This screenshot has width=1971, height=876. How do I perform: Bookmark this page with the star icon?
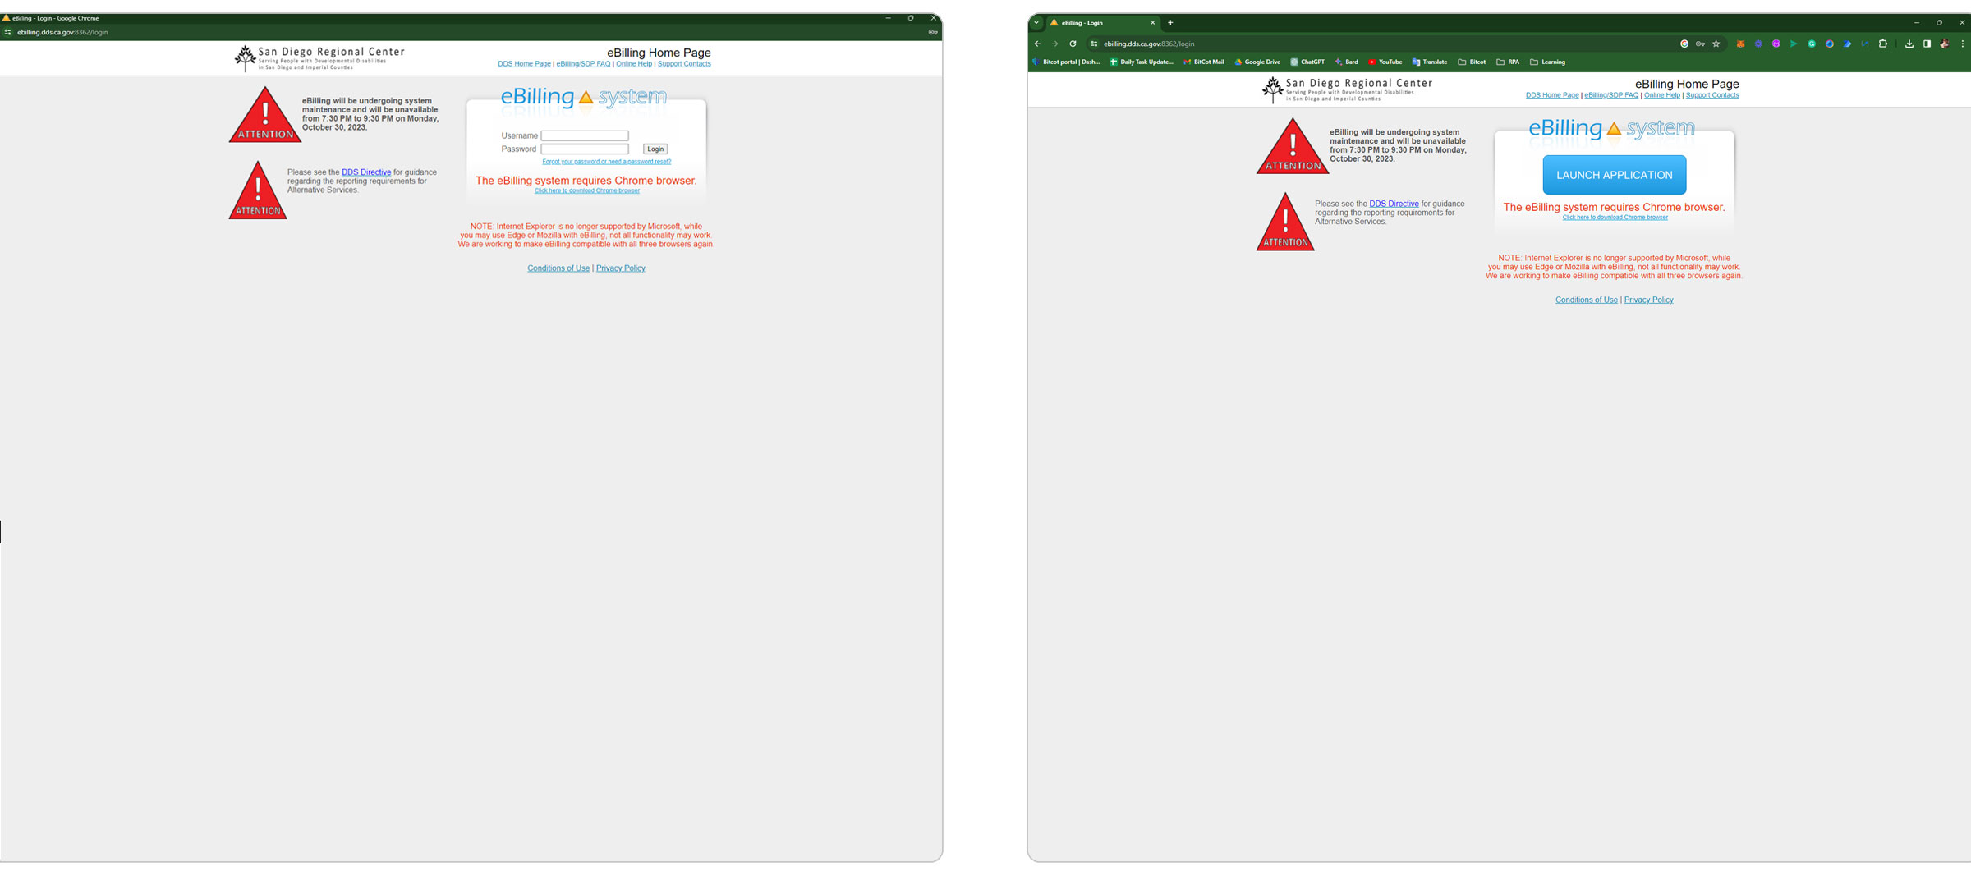tap(1716, 44)
